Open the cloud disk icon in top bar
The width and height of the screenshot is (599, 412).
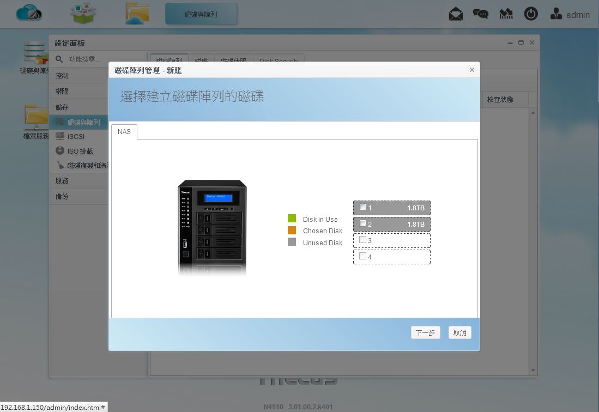pyautogui.click(x=29, y=14)
